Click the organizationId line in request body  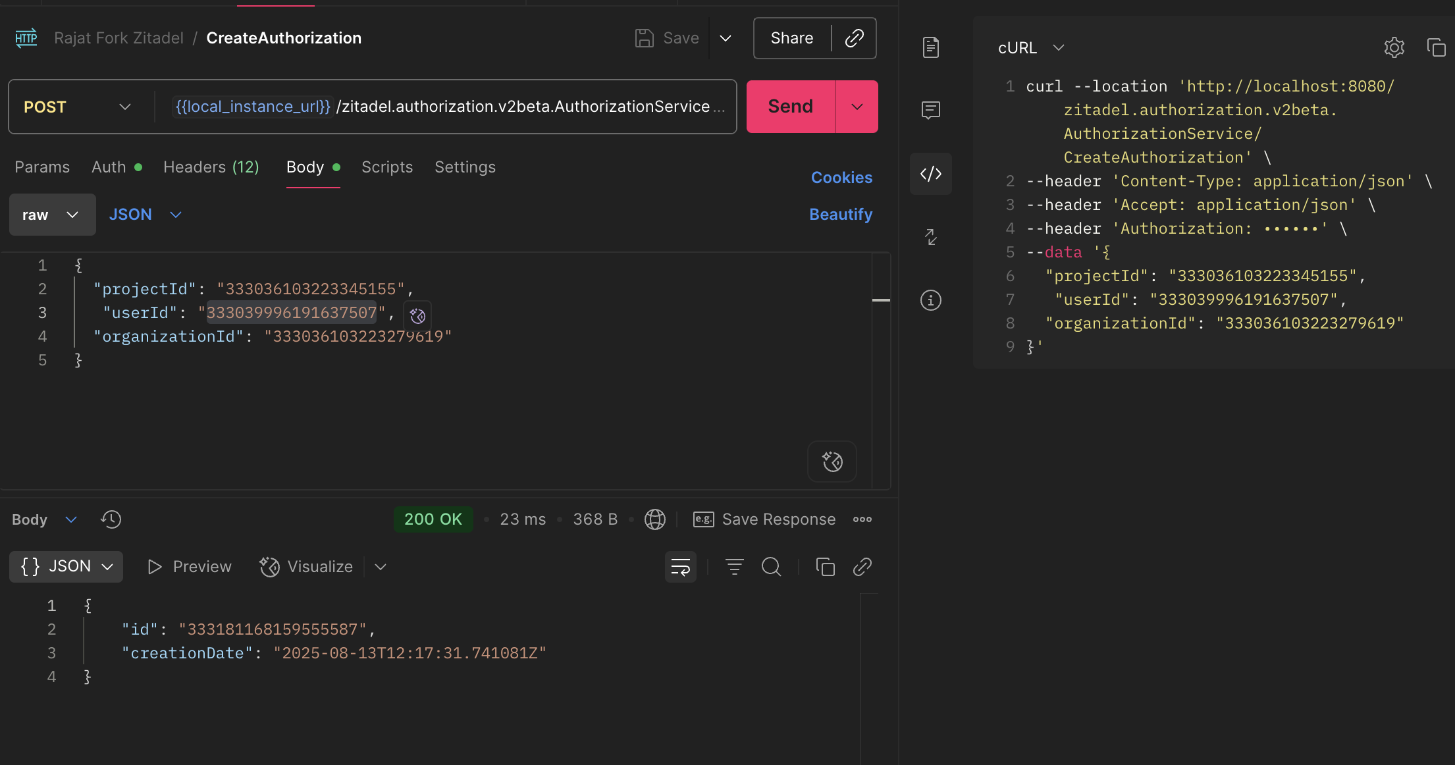click(x=273, y=336)
